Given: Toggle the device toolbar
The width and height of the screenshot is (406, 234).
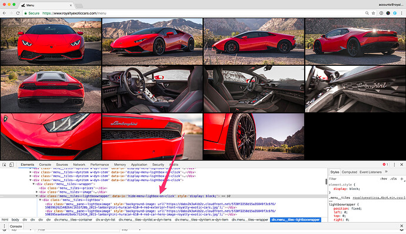Looking at the screenshot, I should [11, 165].
